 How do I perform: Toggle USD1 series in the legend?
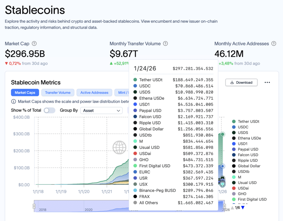[x=240, y=144]
